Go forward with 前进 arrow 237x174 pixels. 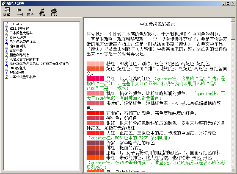pos(30,12)
